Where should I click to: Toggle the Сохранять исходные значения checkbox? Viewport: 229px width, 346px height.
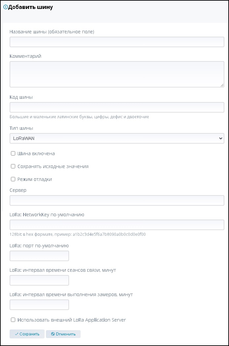[x=13, y=166]
